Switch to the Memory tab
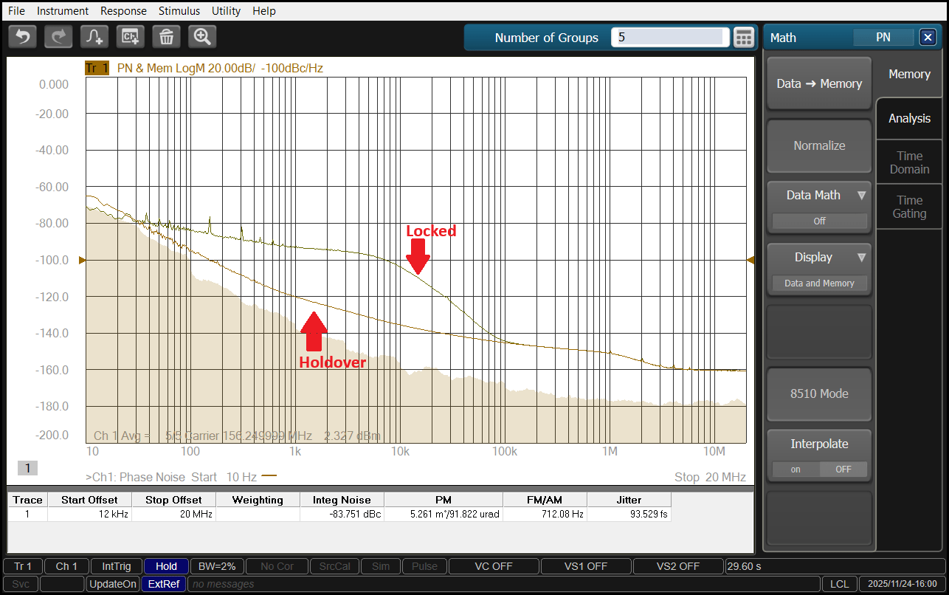Screen dimensions: 949x595 point(909,74)
